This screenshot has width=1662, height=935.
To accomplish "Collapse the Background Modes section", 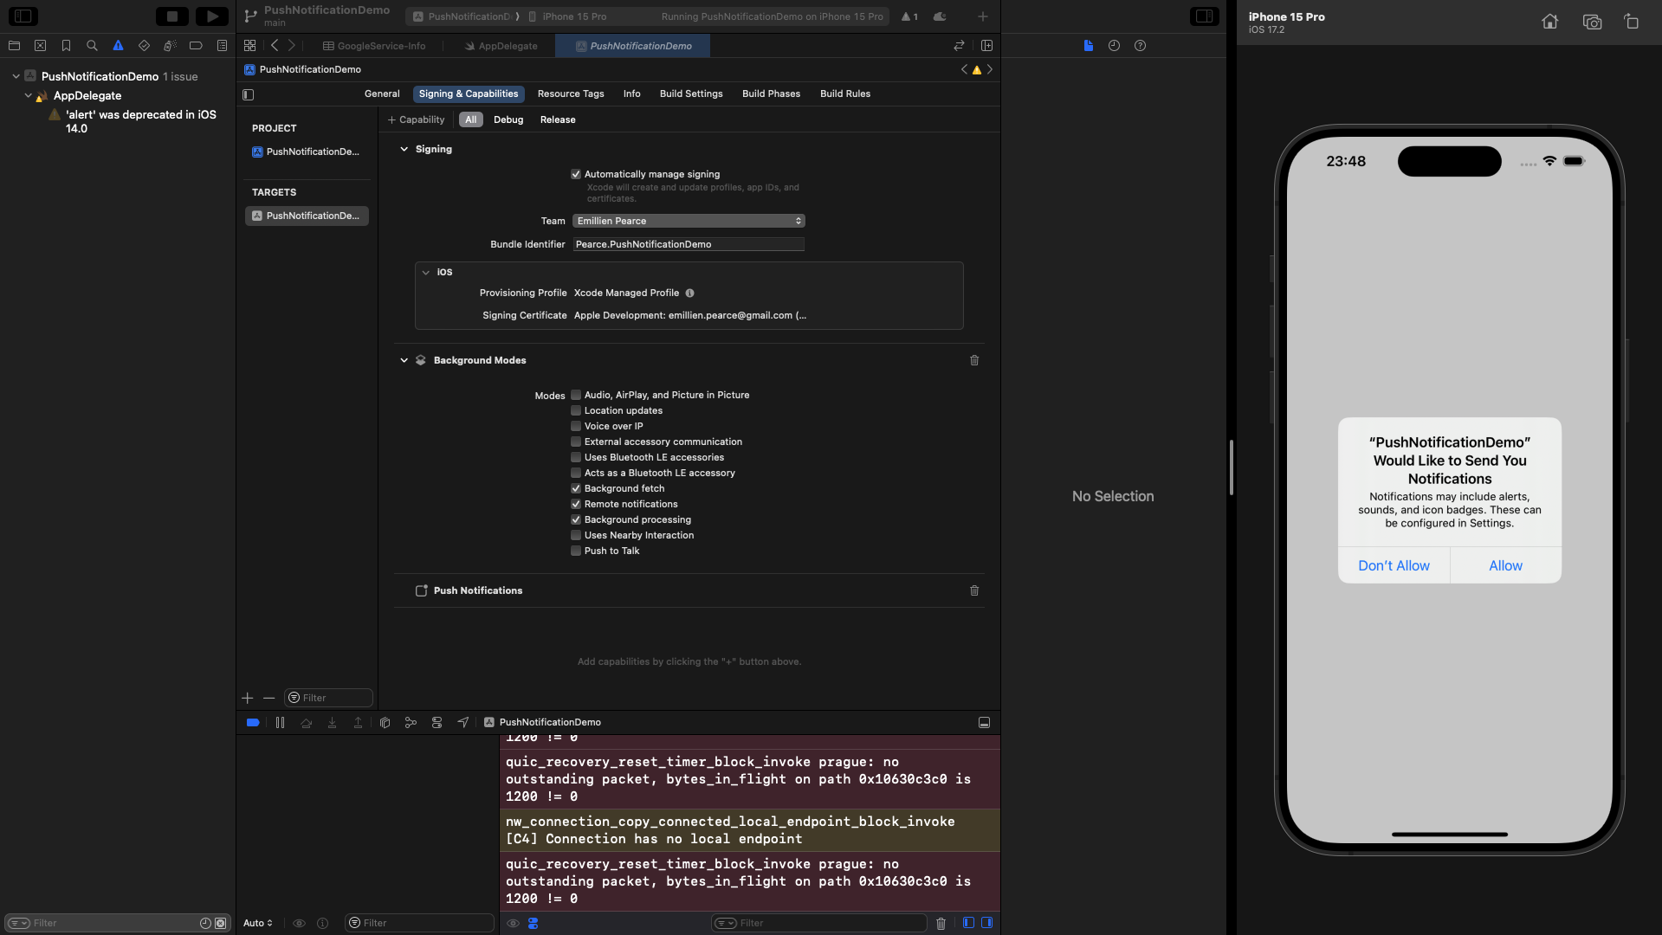I will (404, 360).
